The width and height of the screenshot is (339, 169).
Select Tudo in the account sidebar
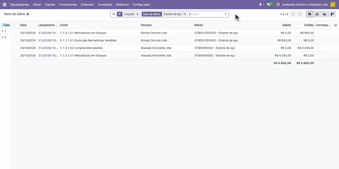[6, 25]
